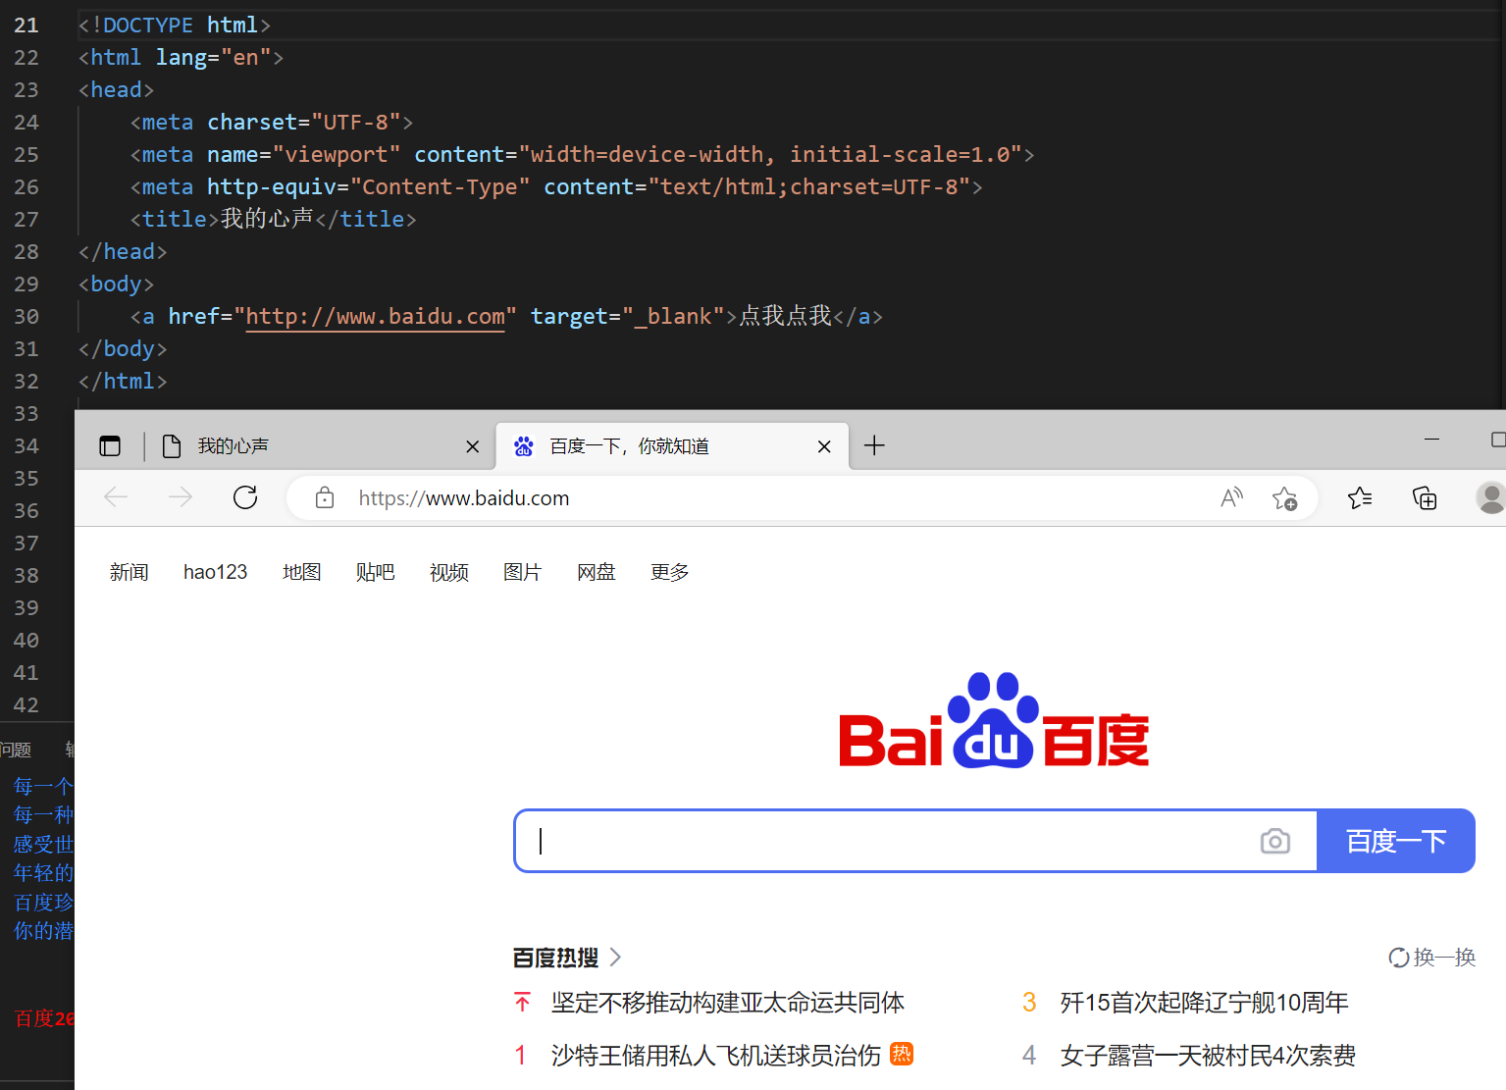1506x1090 pixels.
Task: Switch to the 百度一下，你就知道 tab
Action: (x=638, y=445)
